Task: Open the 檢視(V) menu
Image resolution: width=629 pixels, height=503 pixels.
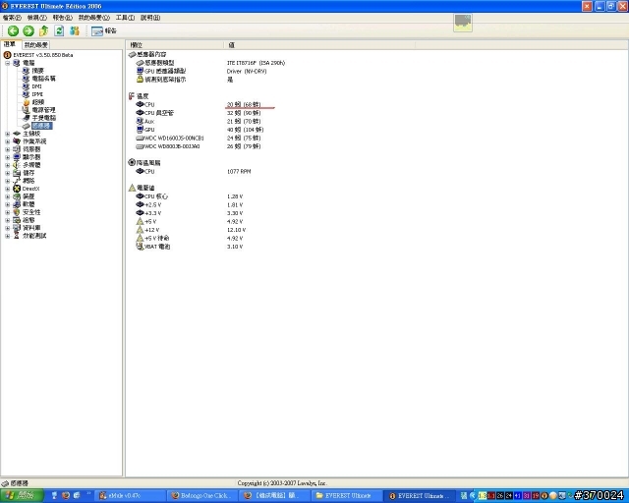Action: pyautogui.click(x=37, y=18)
